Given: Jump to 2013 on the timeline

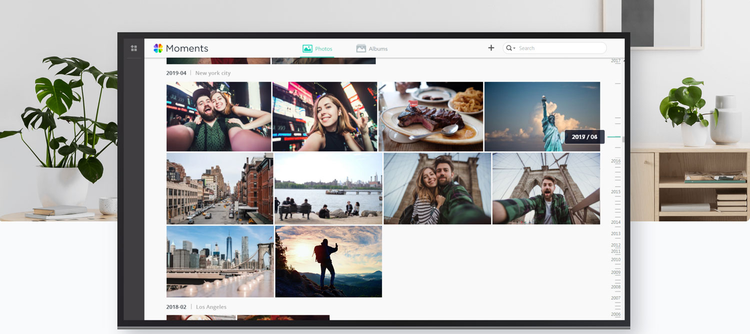Looking at the screenshot, I should pyautogui.click(x=616, y=234).
